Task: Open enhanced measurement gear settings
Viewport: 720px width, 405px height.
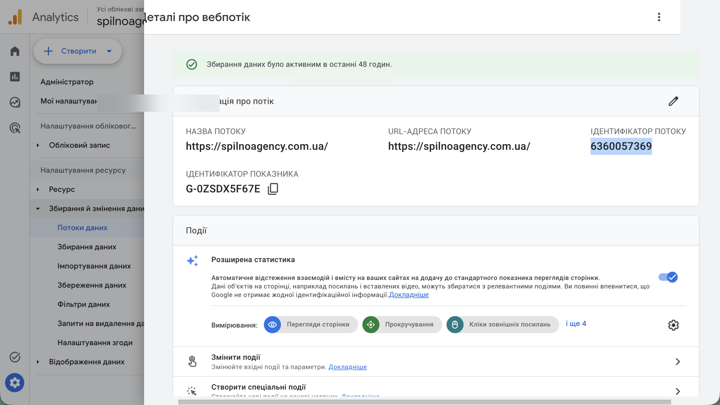Action: tap(673, 325)
